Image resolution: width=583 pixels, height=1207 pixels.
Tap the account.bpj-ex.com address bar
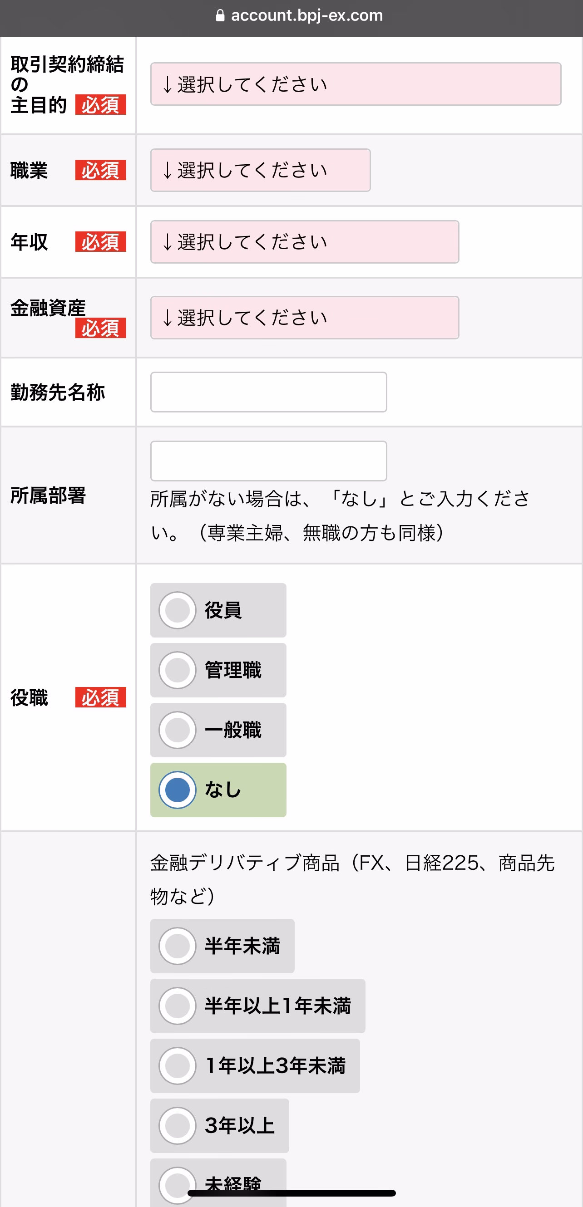tap(299, 15)
